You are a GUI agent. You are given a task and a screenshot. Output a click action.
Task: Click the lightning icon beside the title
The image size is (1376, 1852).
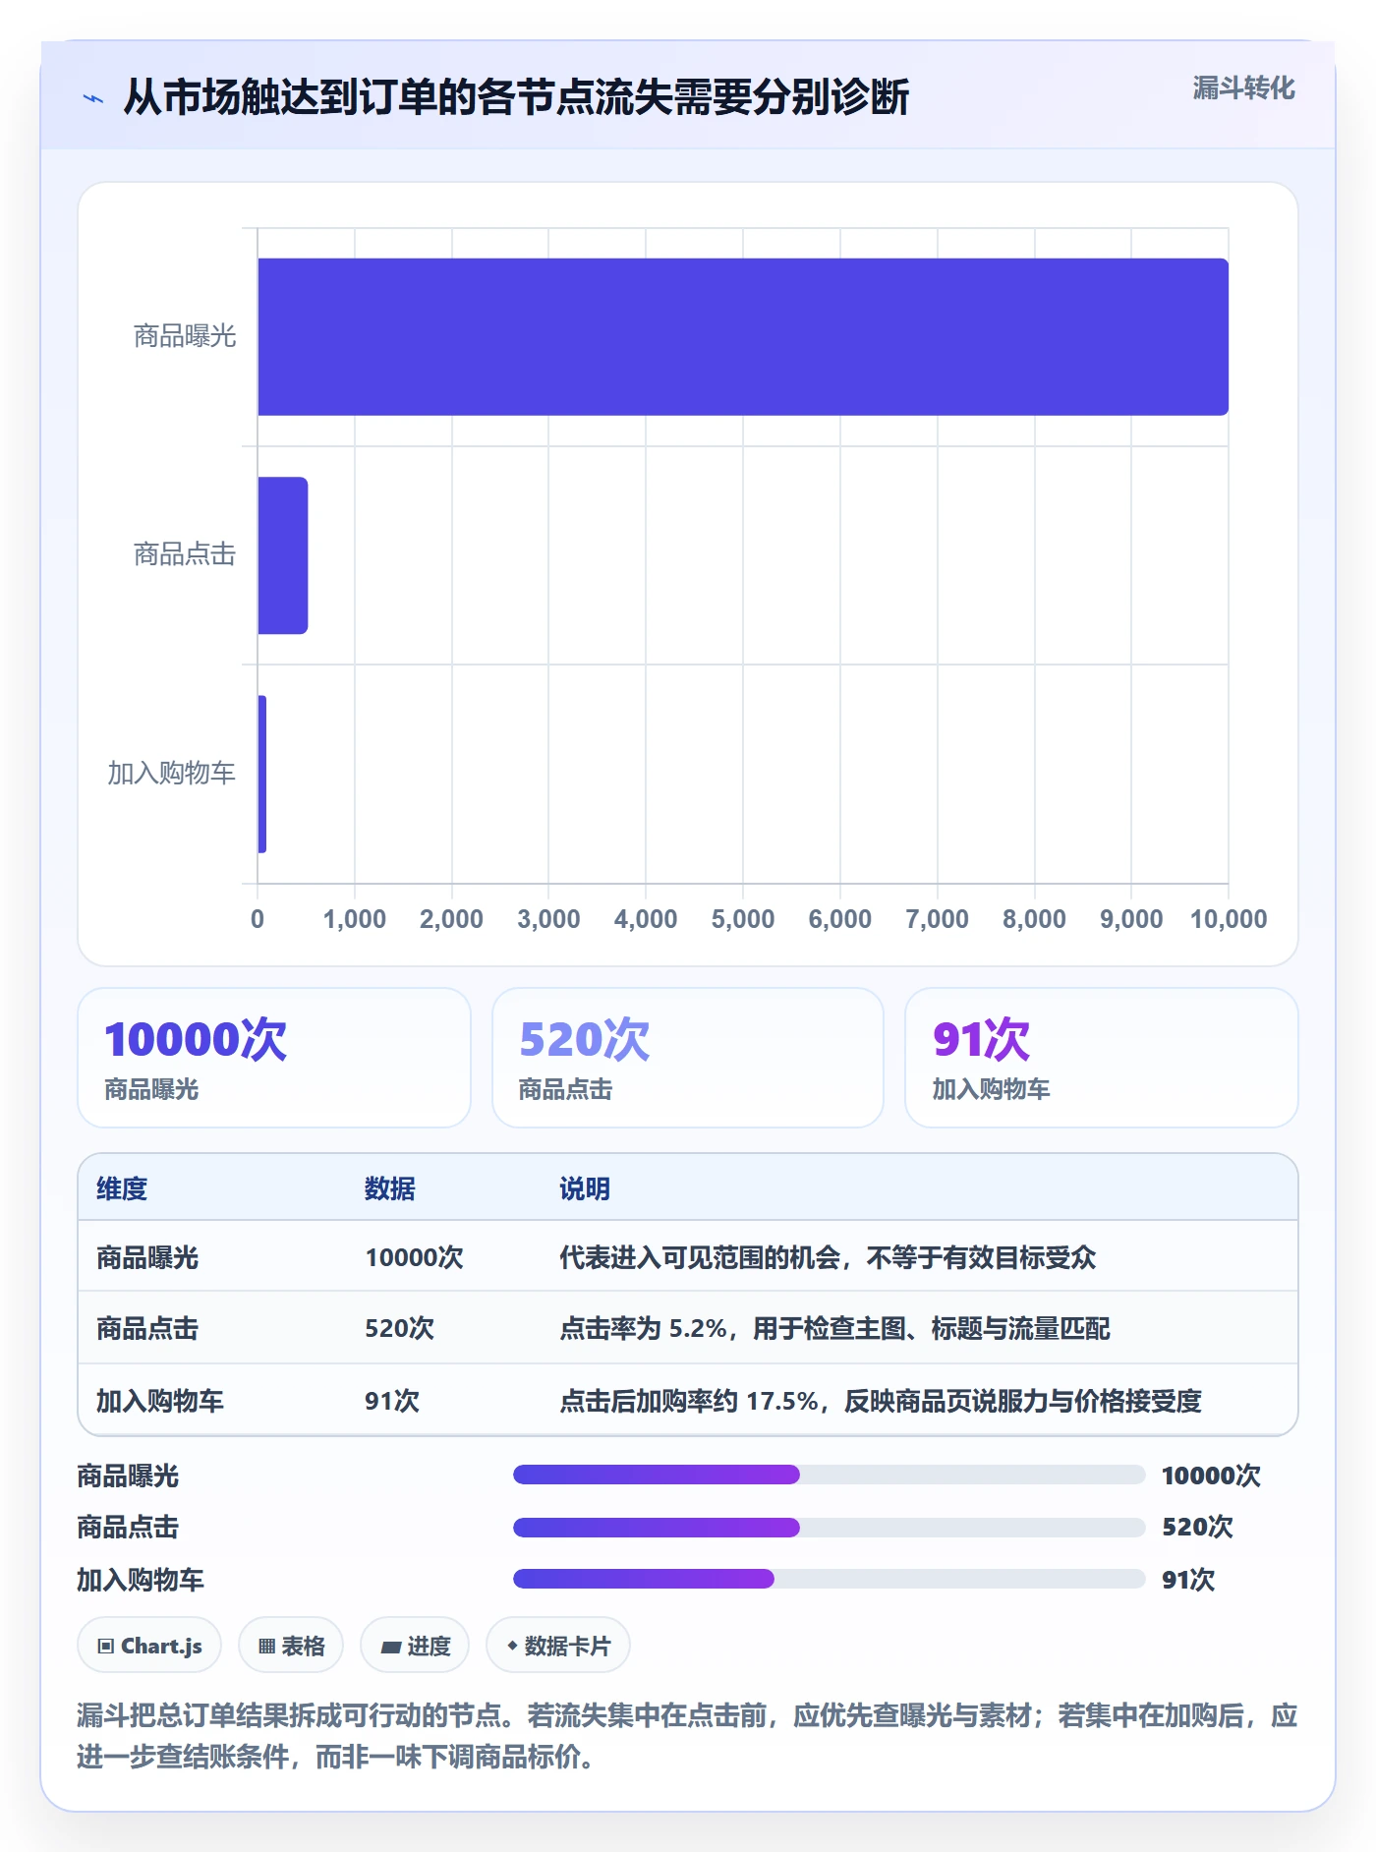coord(93,98)
